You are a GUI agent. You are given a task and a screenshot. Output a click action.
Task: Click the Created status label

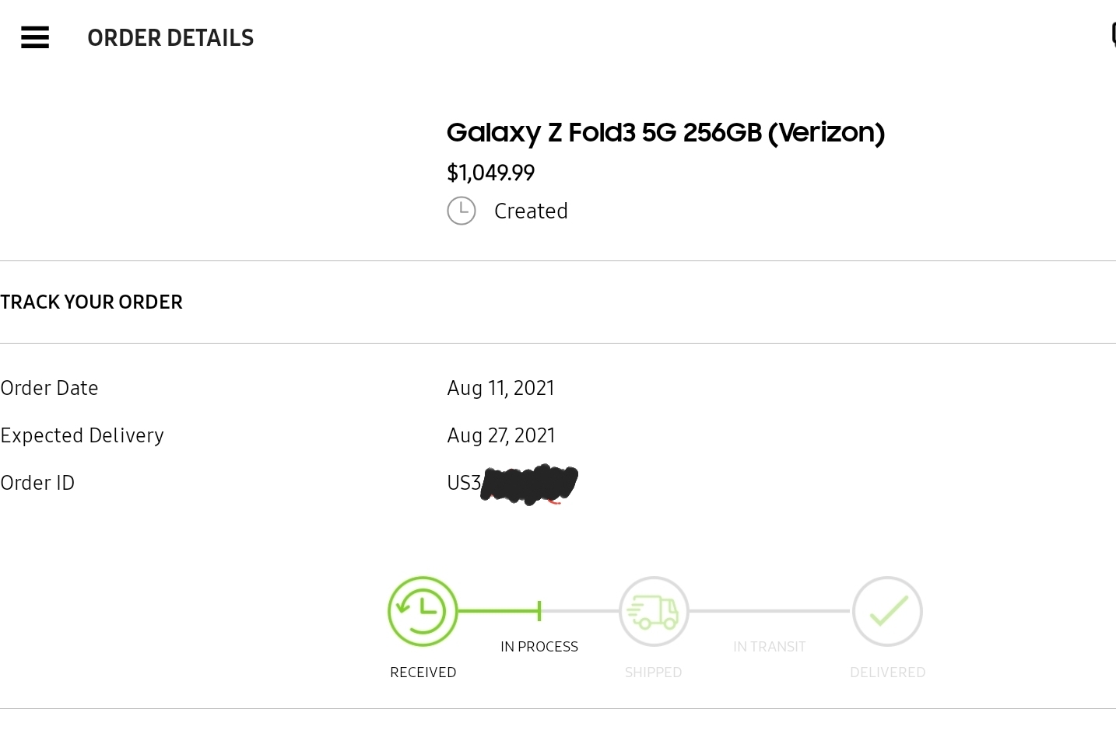tap(531, 211)
